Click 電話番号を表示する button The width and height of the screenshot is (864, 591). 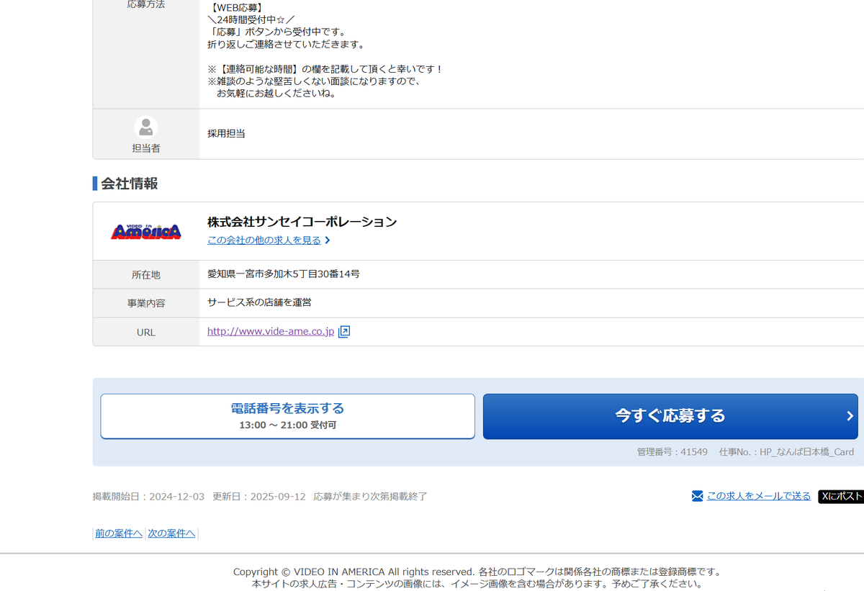coord(287,416)
